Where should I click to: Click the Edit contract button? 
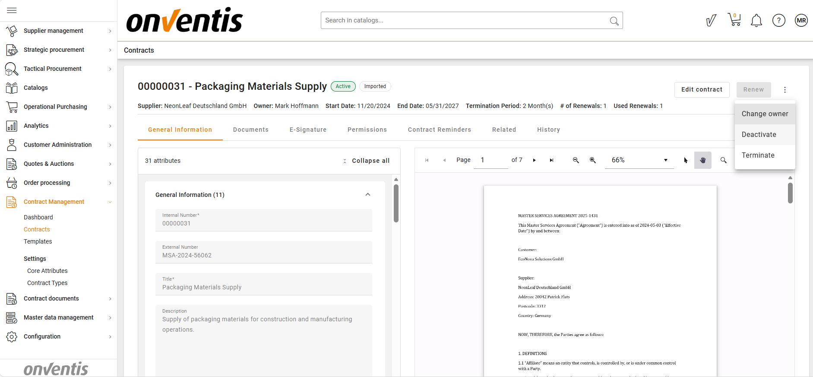coord(702,89)
